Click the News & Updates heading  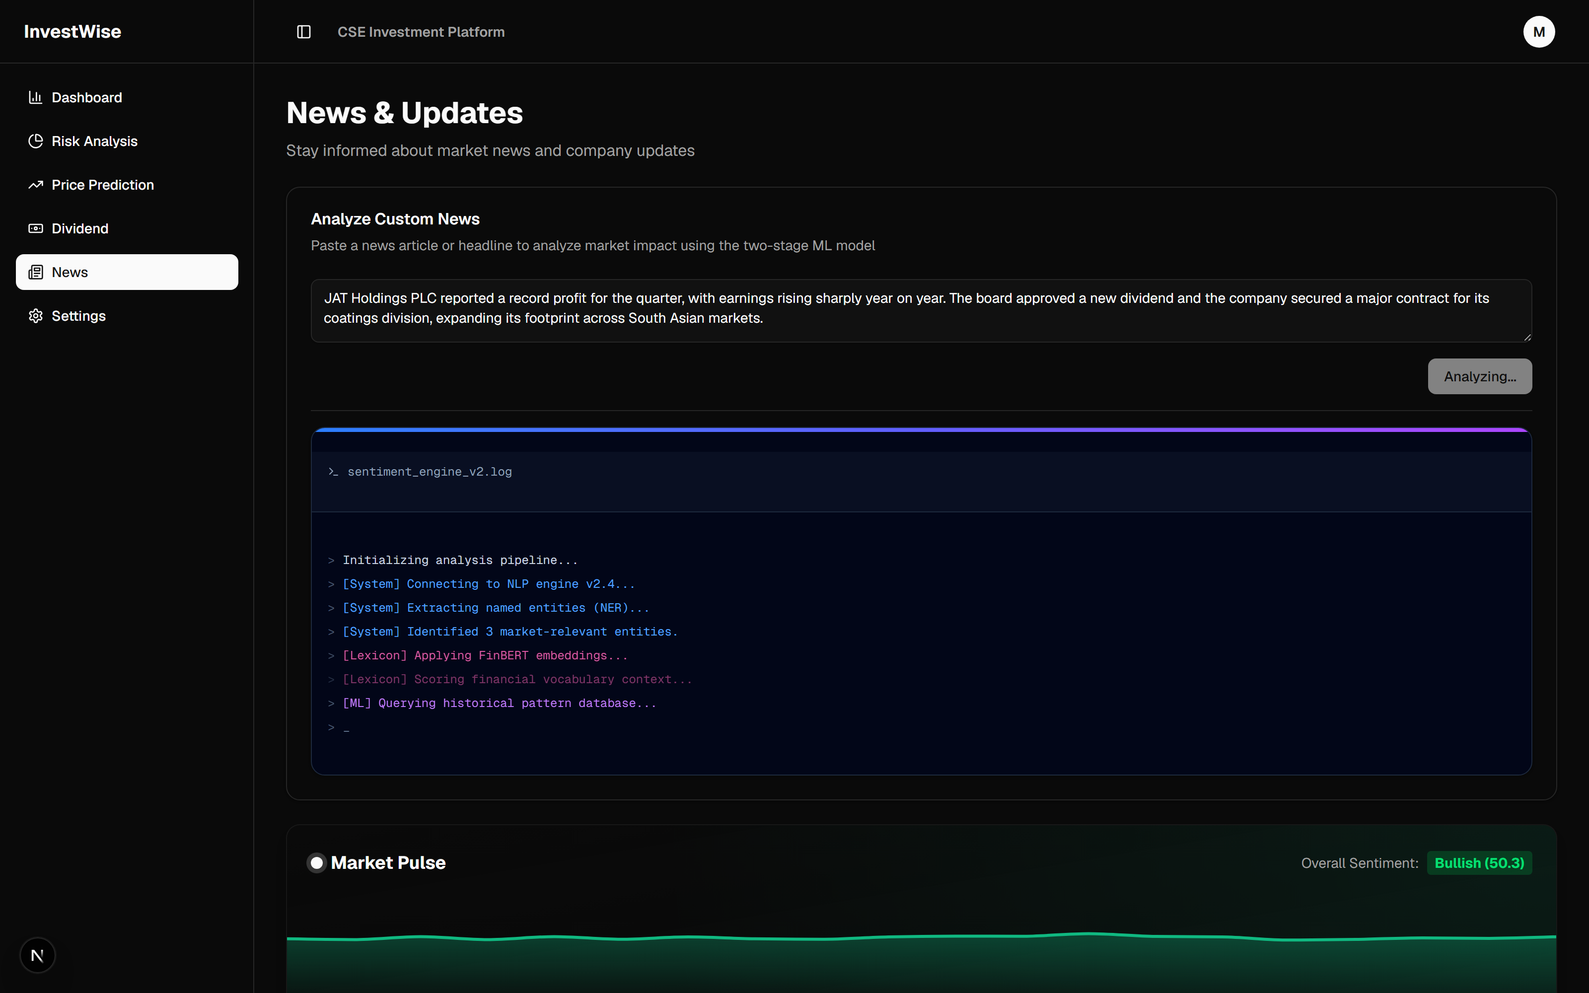tap(405, 113)
